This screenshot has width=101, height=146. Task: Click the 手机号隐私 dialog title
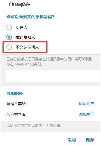(18, 5)
